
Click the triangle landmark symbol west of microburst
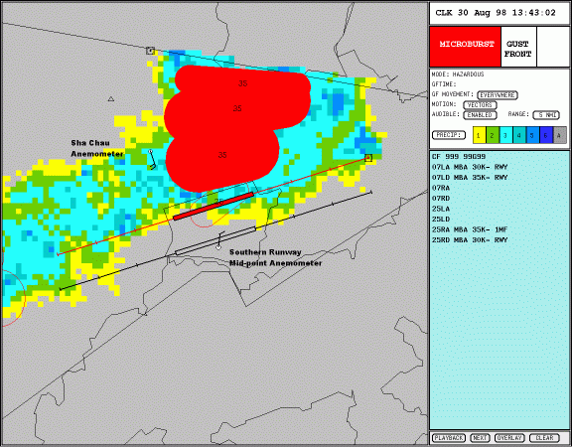(111, 98)
